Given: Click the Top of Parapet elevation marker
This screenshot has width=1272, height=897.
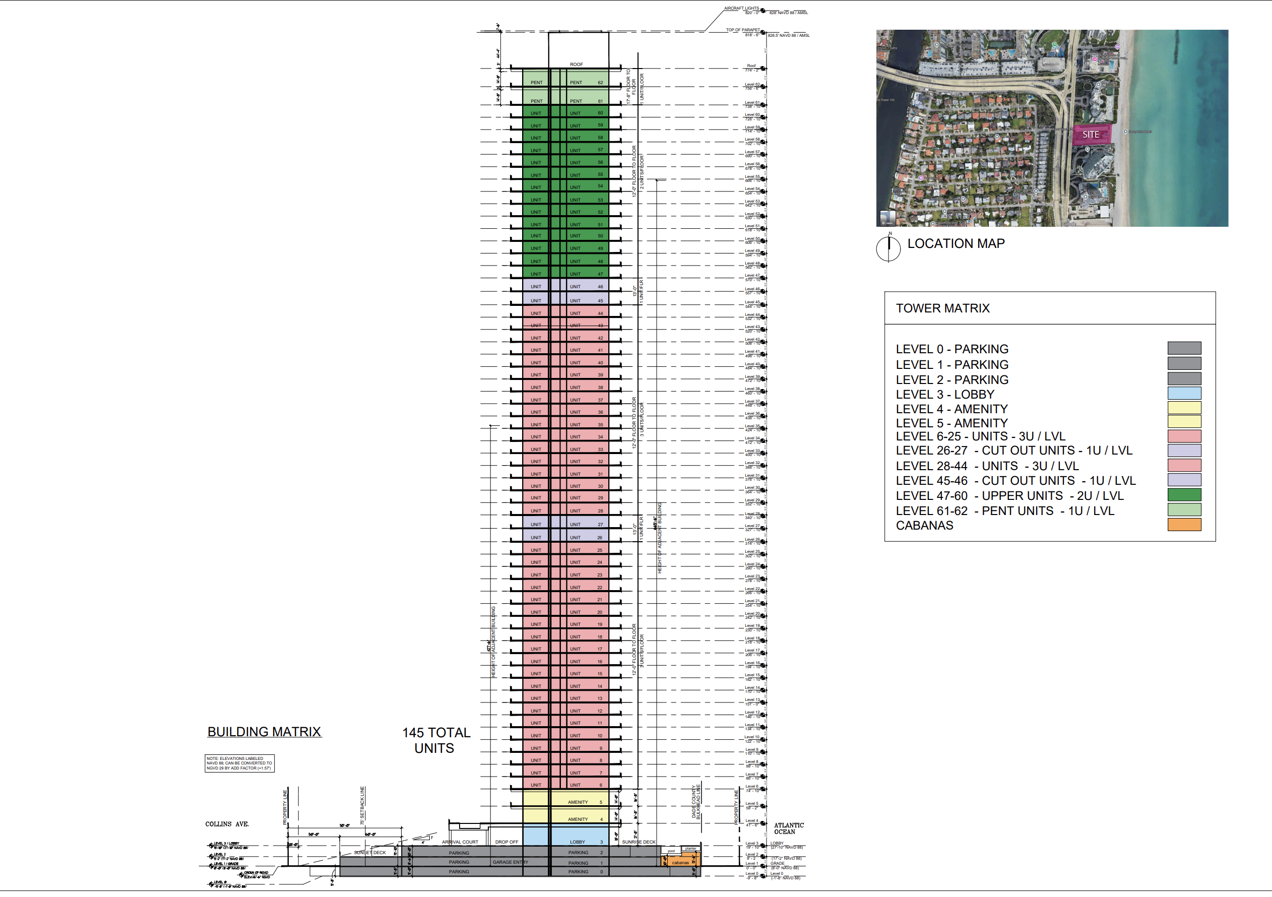Looking at the screenshot, I should click(763, 32).
